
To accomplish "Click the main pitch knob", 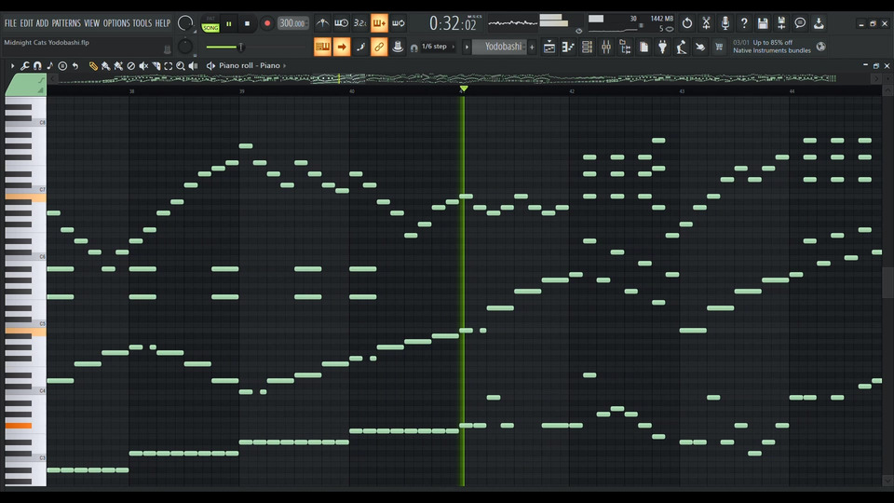I will [x=185, y=46].
